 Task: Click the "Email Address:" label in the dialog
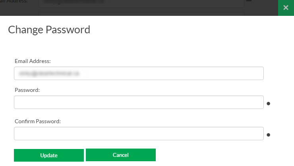33,61
